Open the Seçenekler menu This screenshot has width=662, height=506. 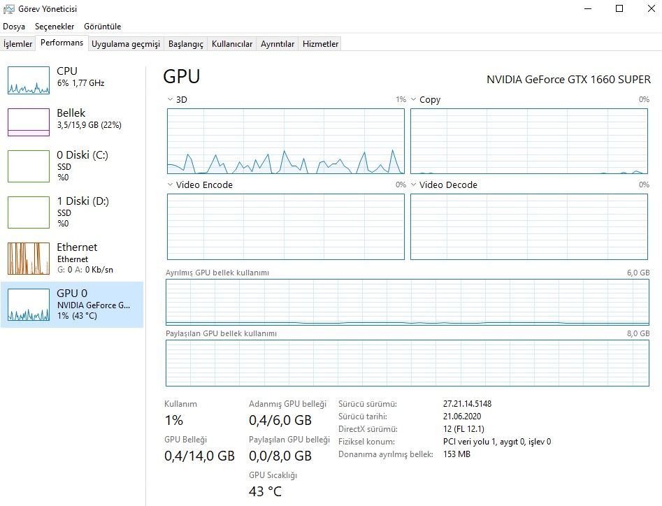[55, 27]
